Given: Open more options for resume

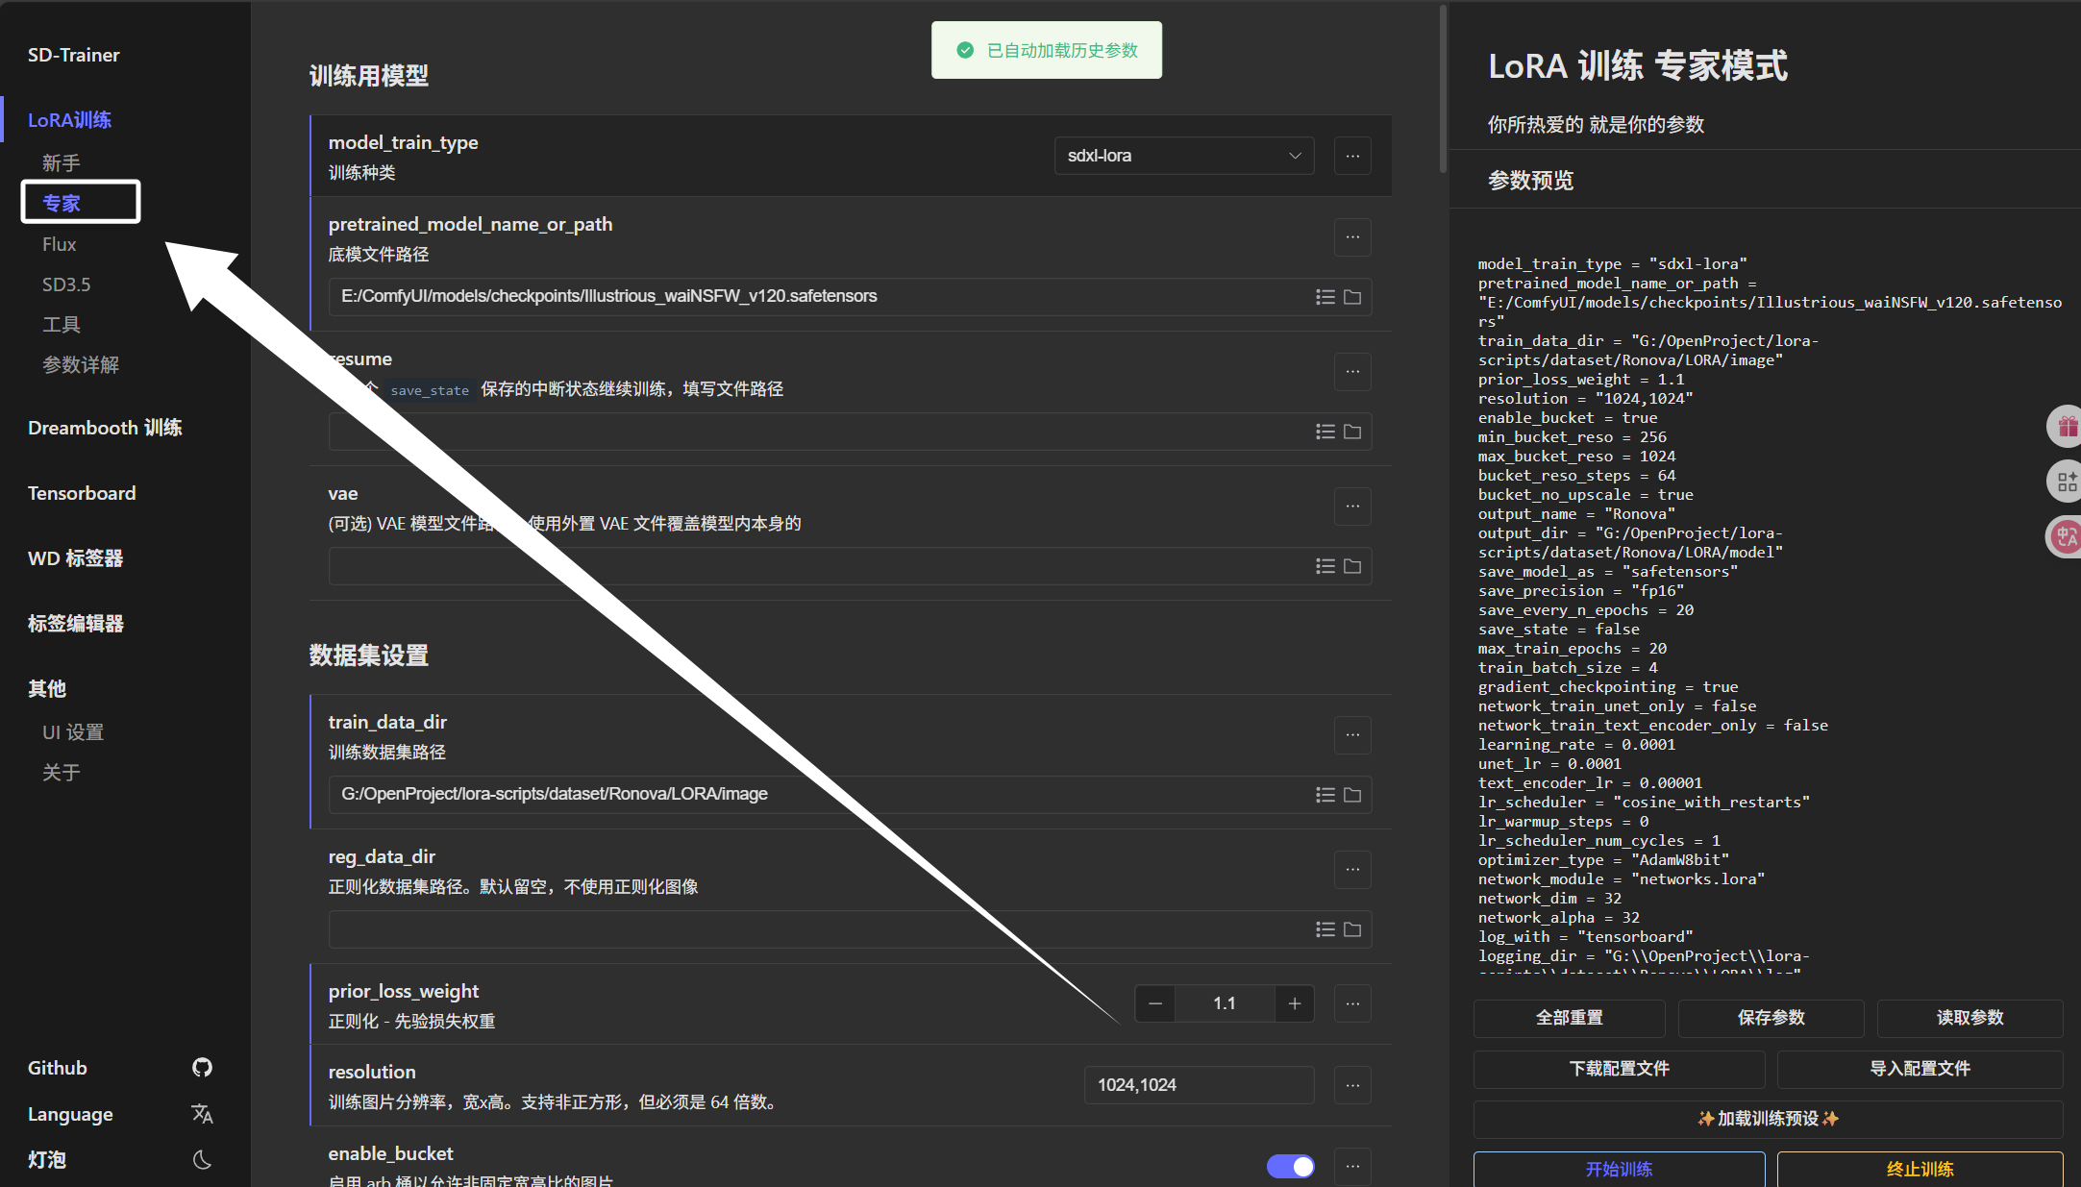Looking at the screenshot, I should (1352, 372).
